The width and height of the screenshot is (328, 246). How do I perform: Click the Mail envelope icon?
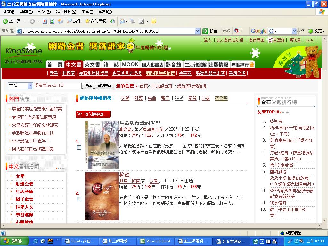[122, 21]
